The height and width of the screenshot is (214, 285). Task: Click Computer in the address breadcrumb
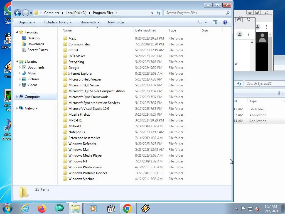(x=52, y=13)
